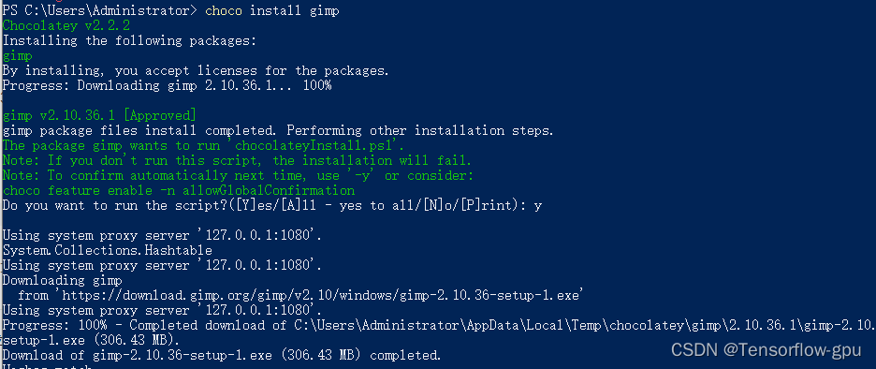The height and width of the screenshot is (369, 876).
Task: Click the '[A]ll - yes to all' option text
Action: (350, 206)
